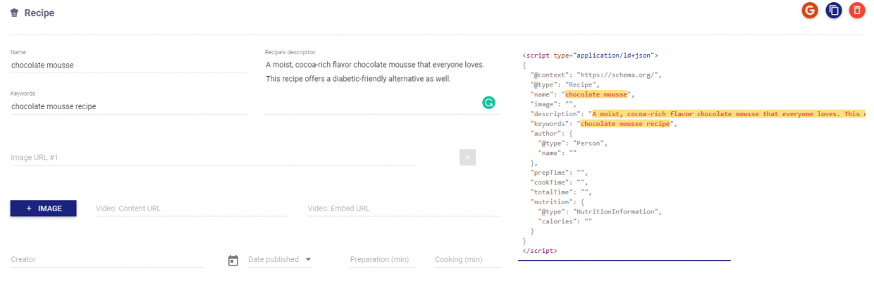The image size is (874, 293).
Task: Click into the Image URL #1 field
Action: 213,158
